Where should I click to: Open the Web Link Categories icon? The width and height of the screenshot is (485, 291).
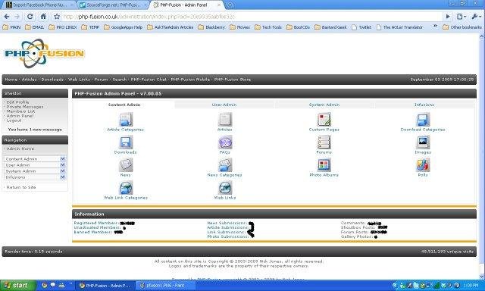coord(126,188)
